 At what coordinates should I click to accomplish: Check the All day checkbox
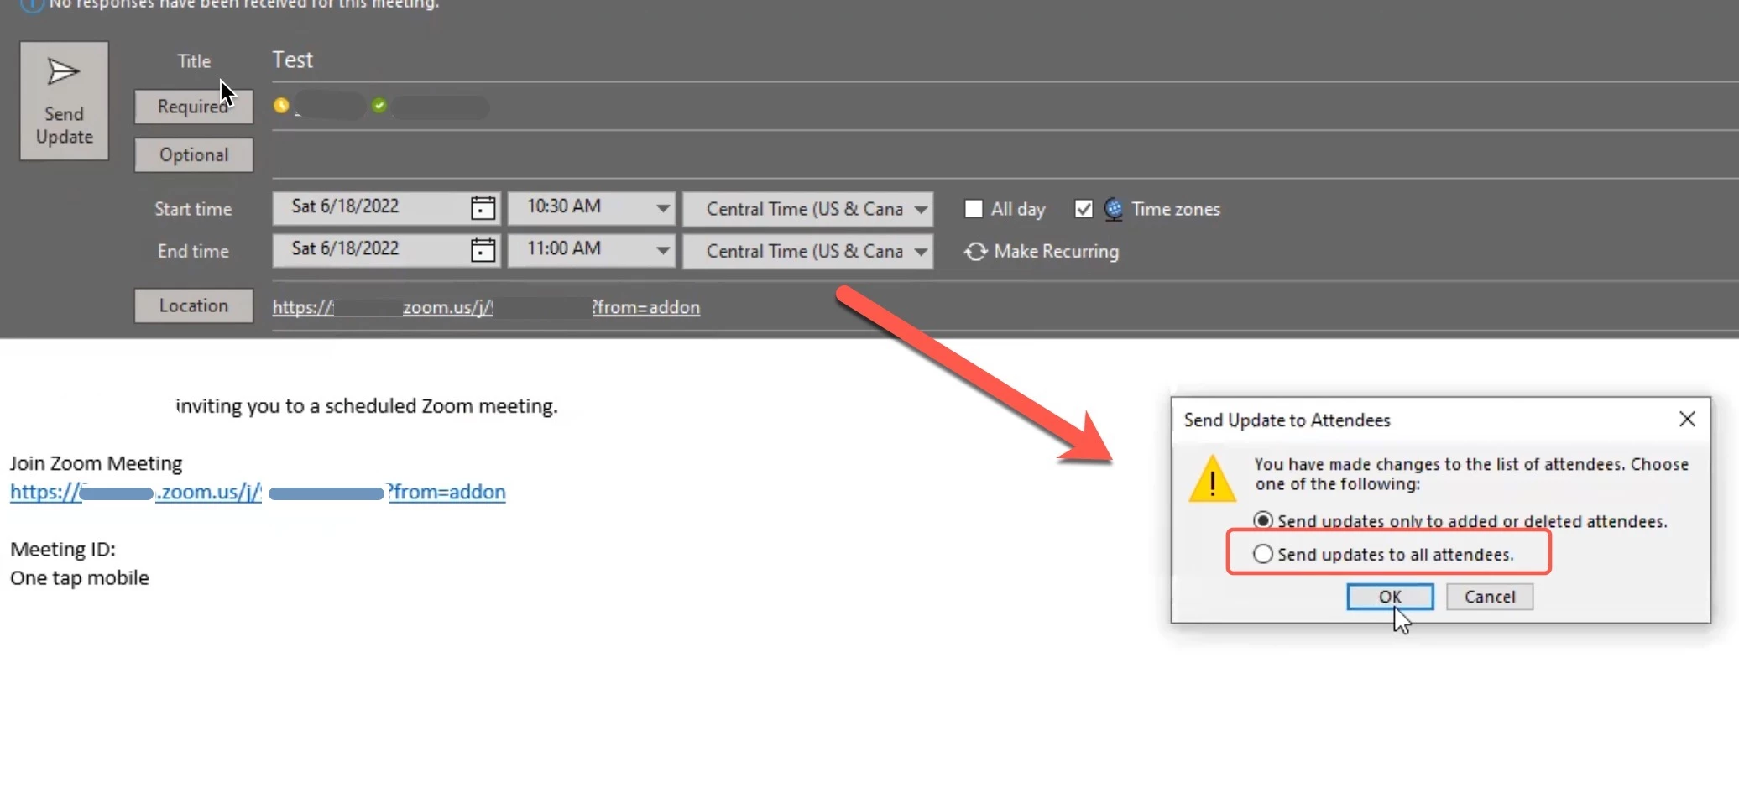974,208
